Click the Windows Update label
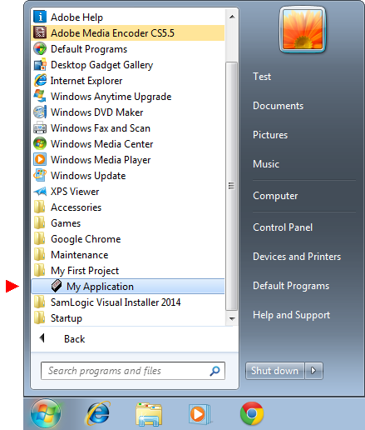The width and height of the screenshot is (365, 430). 88,176
